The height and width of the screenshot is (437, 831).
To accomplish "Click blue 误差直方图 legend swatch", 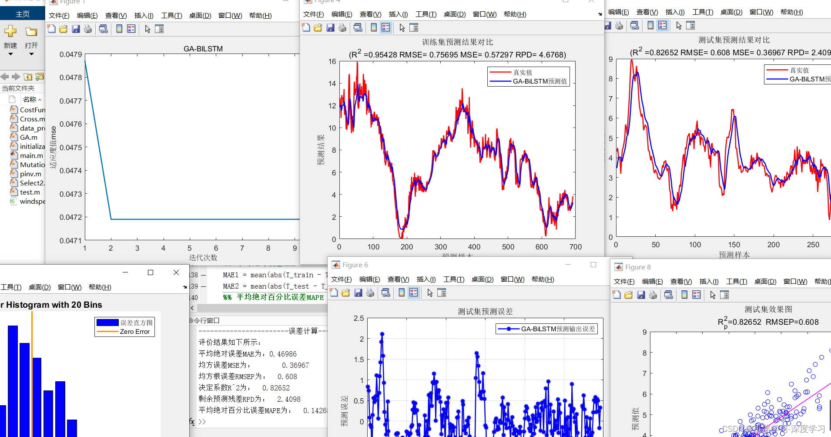I will pyautogui.click(x=107, y=323).
